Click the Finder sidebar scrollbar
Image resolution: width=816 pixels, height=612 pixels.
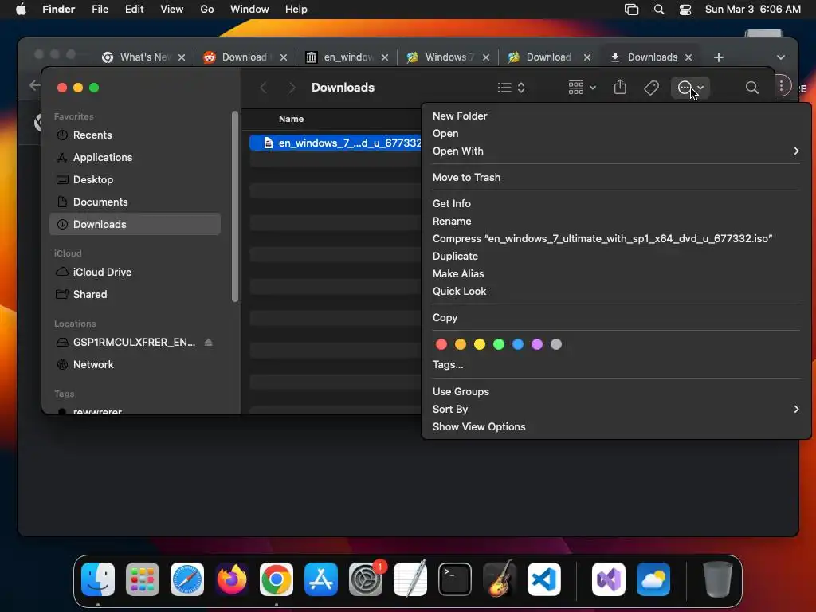point(235,206)
